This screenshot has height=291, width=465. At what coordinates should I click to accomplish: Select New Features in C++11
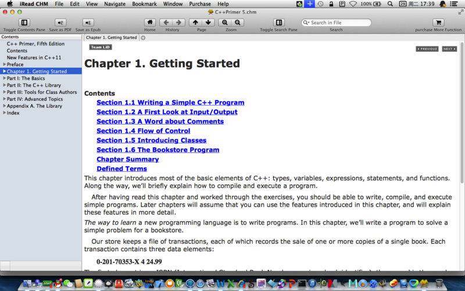(34, 58)
